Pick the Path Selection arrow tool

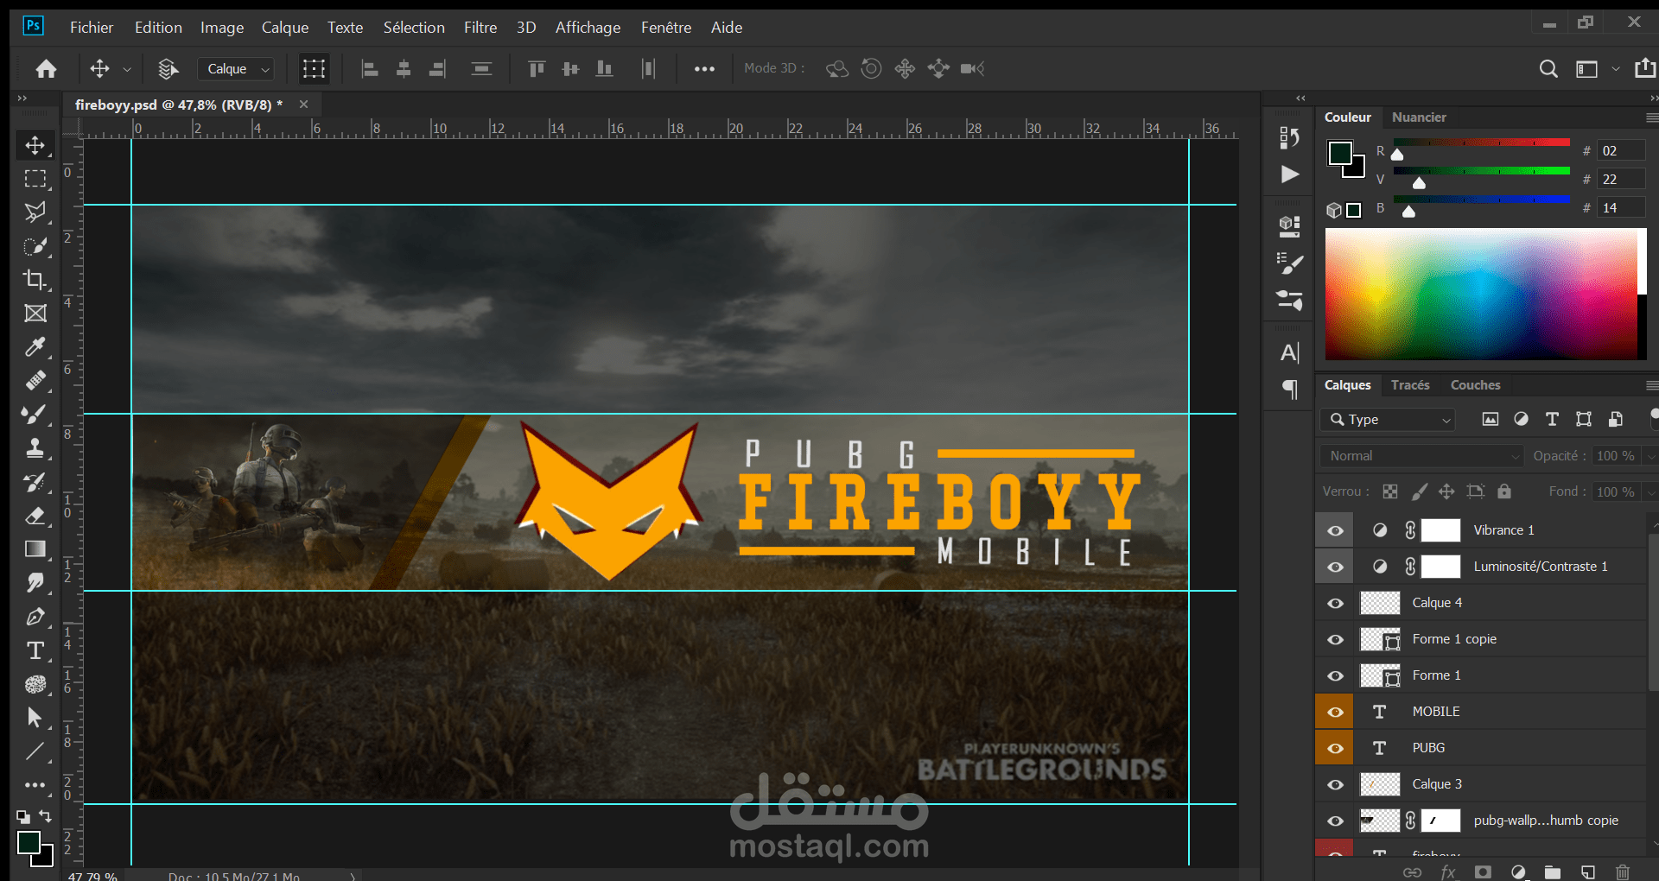(x=35, y=718)
